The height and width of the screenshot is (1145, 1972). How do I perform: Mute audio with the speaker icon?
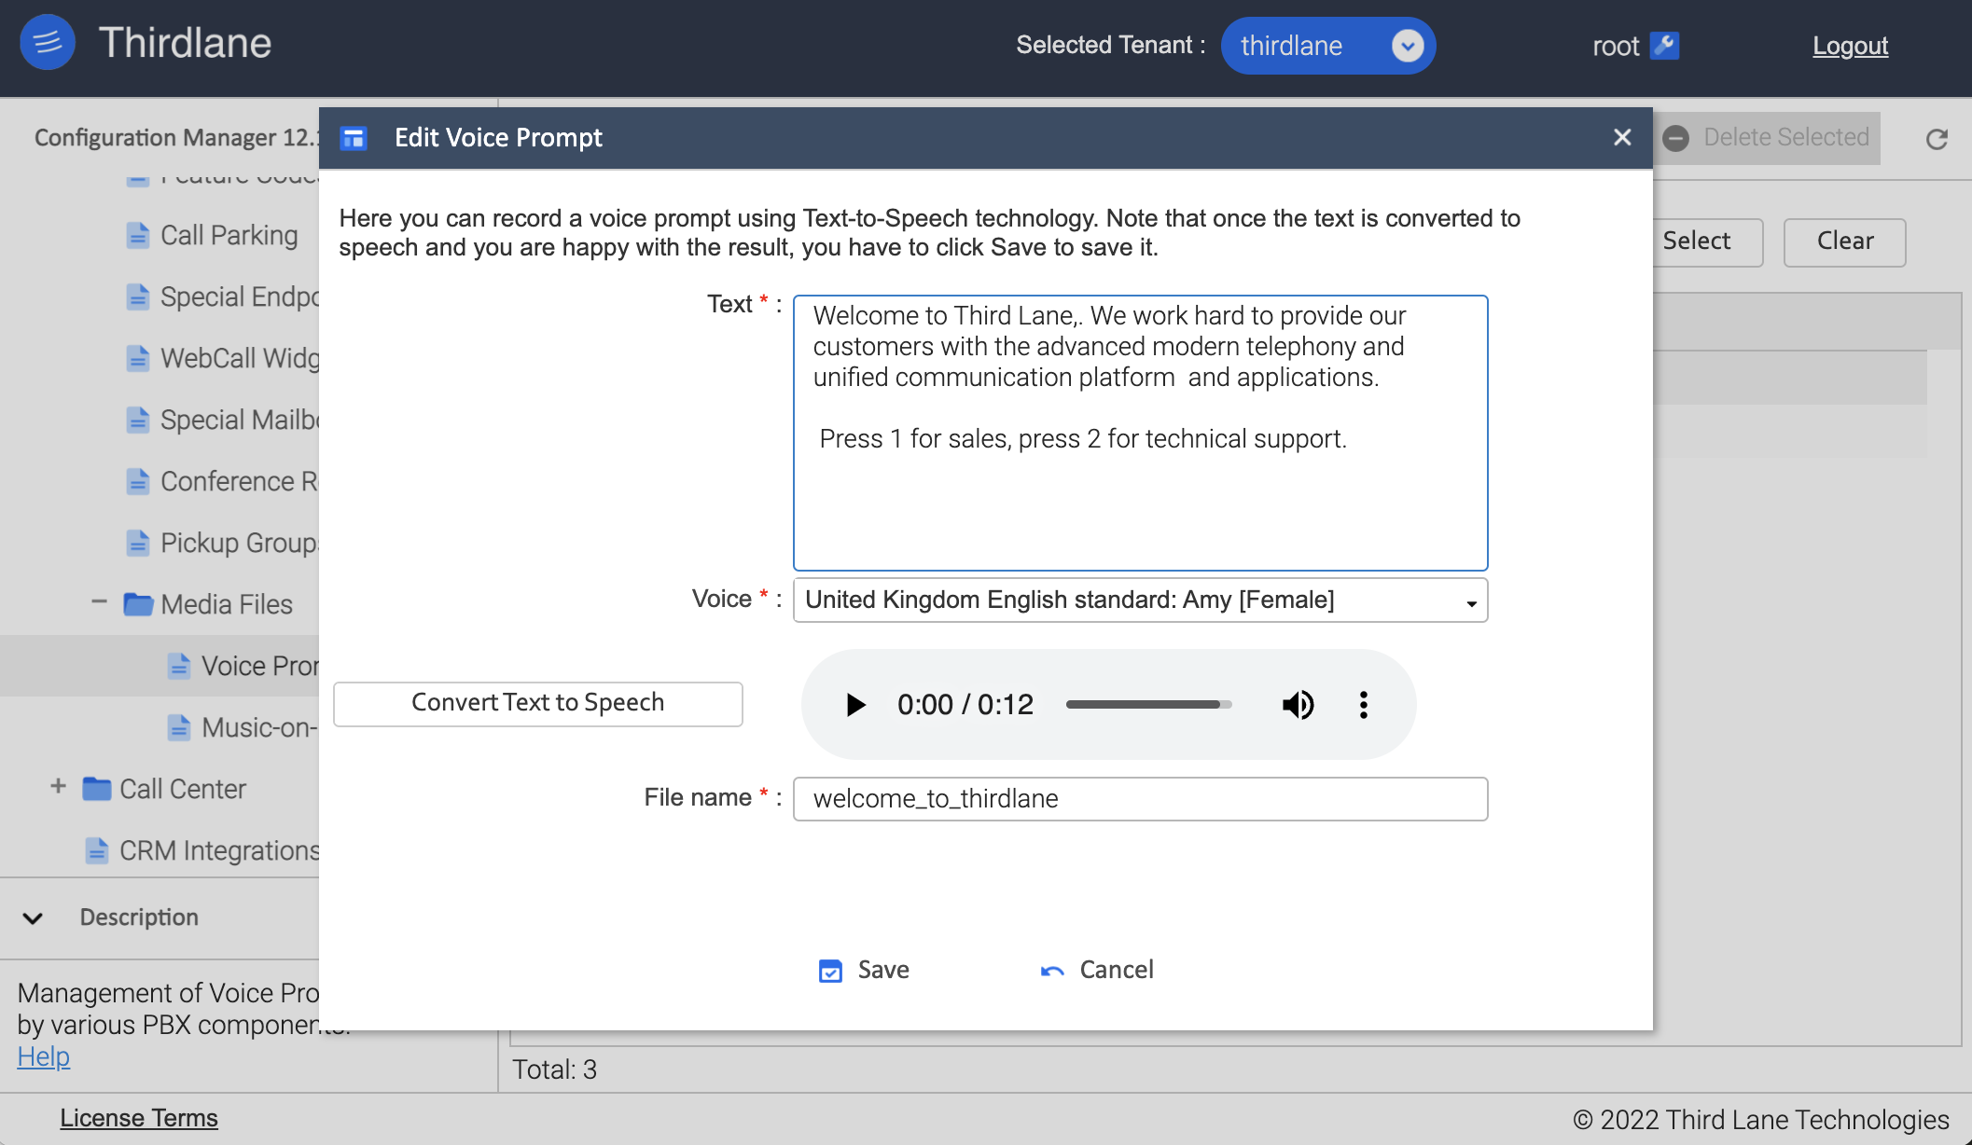tap(1298, 705)
